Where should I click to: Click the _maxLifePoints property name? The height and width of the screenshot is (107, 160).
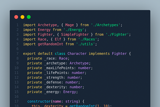(59, 68)
